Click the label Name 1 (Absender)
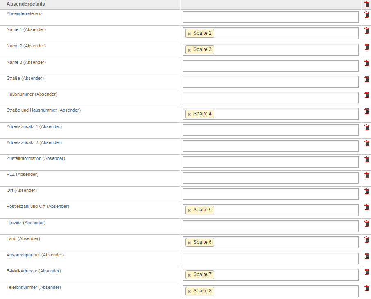Image resolution: width=371 pixels, height=299 pixels. (x=26, y=29)
